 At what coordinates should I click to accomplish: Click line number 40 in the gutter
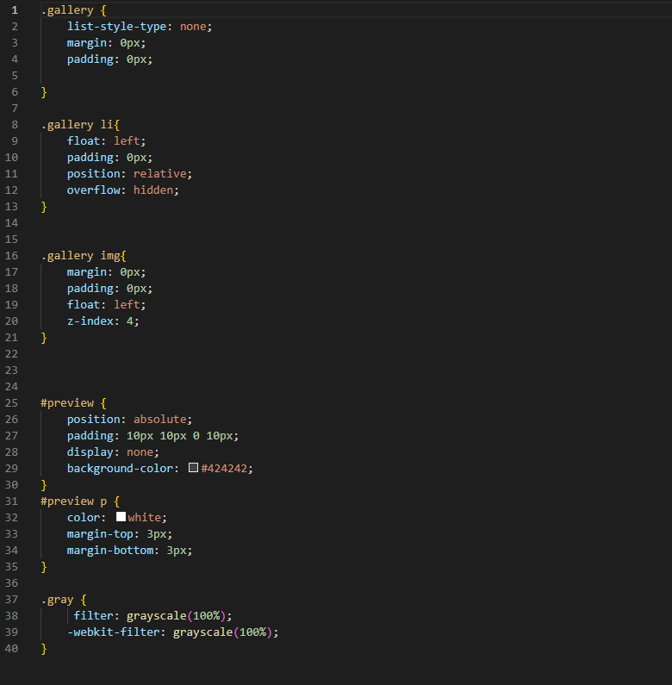click(x=11, y=648)
